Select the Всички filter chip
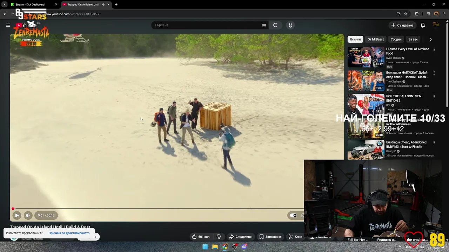This screenshot has height=252, width=449. coord(355,40)
